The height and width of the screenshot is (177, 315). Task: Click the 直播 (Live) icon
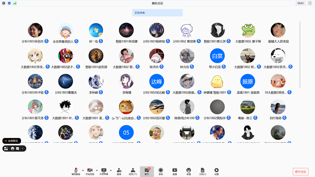(x=175, y=171)
